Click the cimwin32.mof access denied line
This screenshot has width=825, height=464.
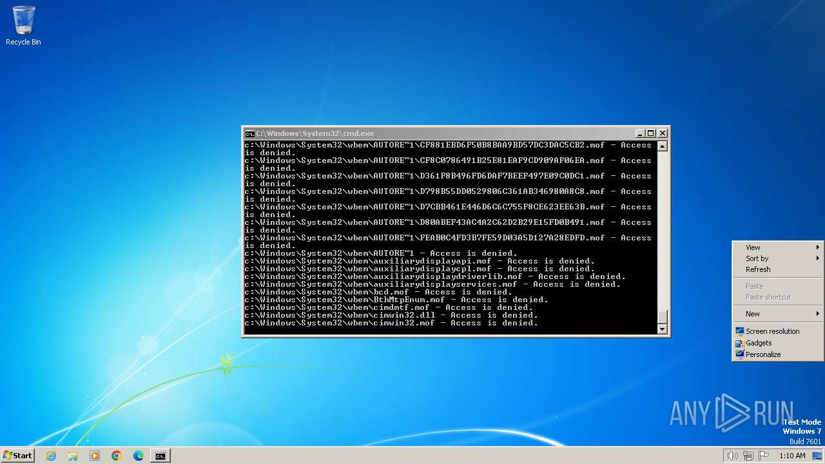[x=391, y=323]
